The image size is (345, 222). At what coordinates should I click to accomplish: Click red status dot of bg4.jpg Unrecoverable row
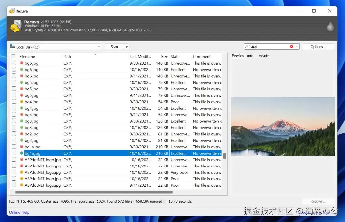(x=22, y=115)
